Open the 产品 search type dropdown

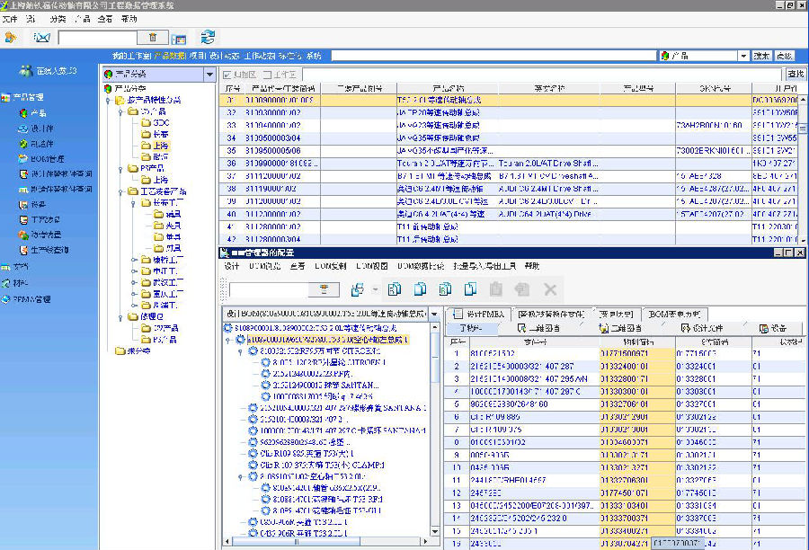[742, 56]
